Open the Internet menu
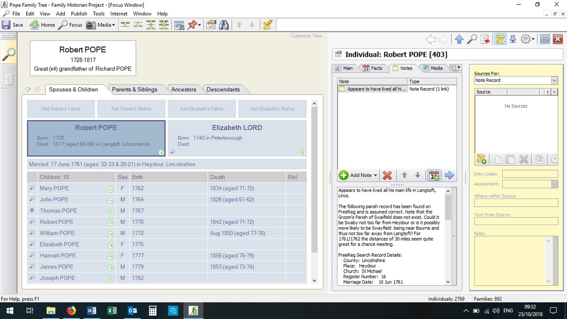Image resolution: width=567 pixels, height=319 pixels. [x=119, y=14]
